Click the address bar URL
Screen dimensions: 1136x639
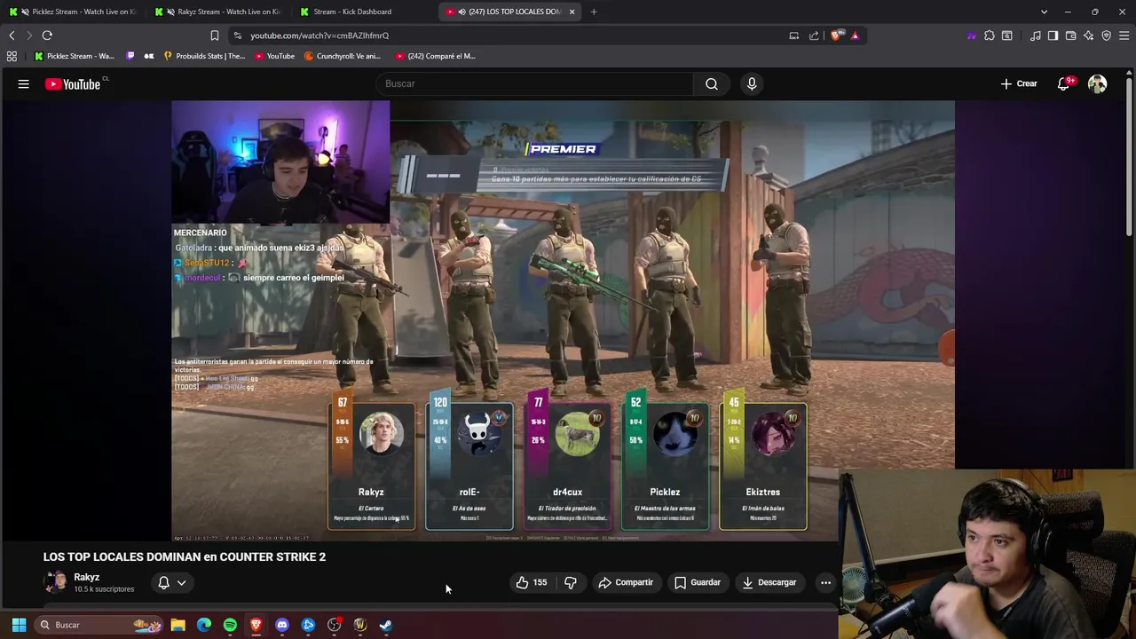[319, 35]
